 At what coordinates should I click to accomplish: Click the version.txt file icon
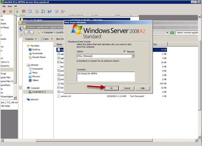[58, 96]
